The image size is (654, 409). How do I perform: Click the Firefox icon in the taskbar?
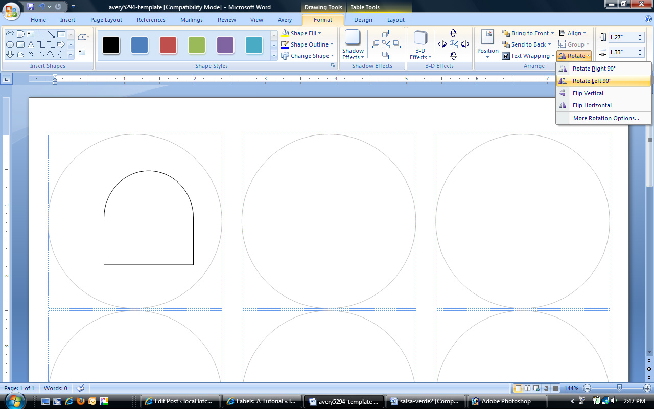(80, 401)
